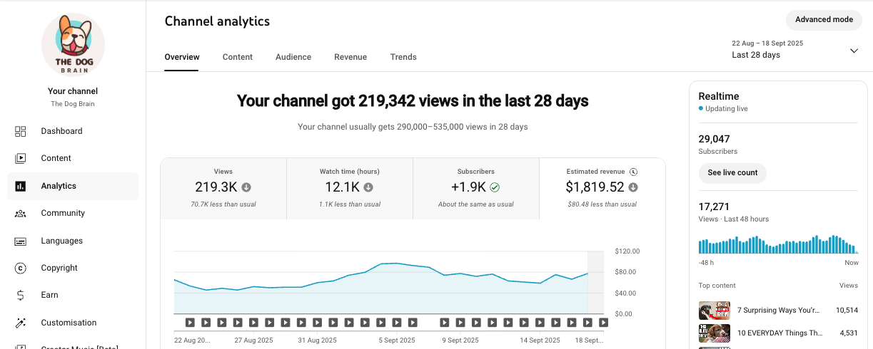The height and width of the screenshot is (349, 873).
Task: Click the realtime views bar chart
Action: click(778, 244)
